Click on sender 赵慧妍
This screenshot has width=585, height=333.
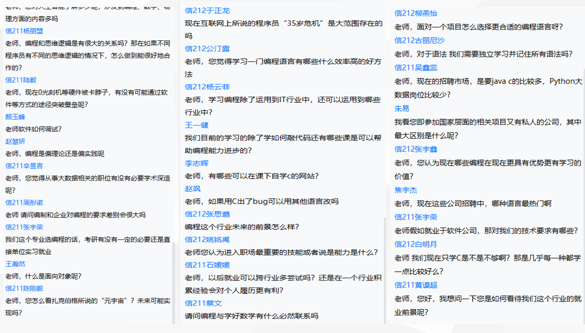pos(15,141)
